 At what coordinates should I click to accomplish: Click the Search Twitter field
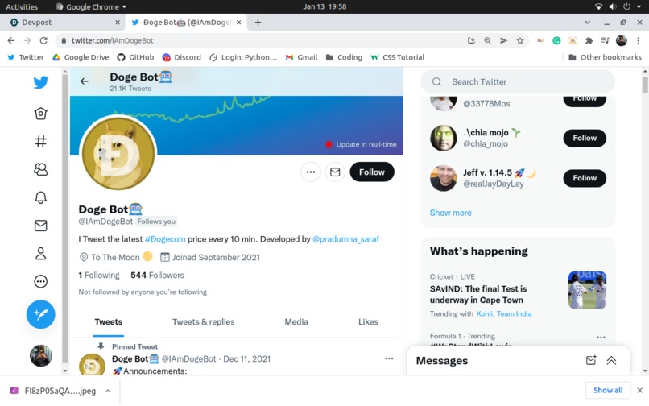point(518,81)
